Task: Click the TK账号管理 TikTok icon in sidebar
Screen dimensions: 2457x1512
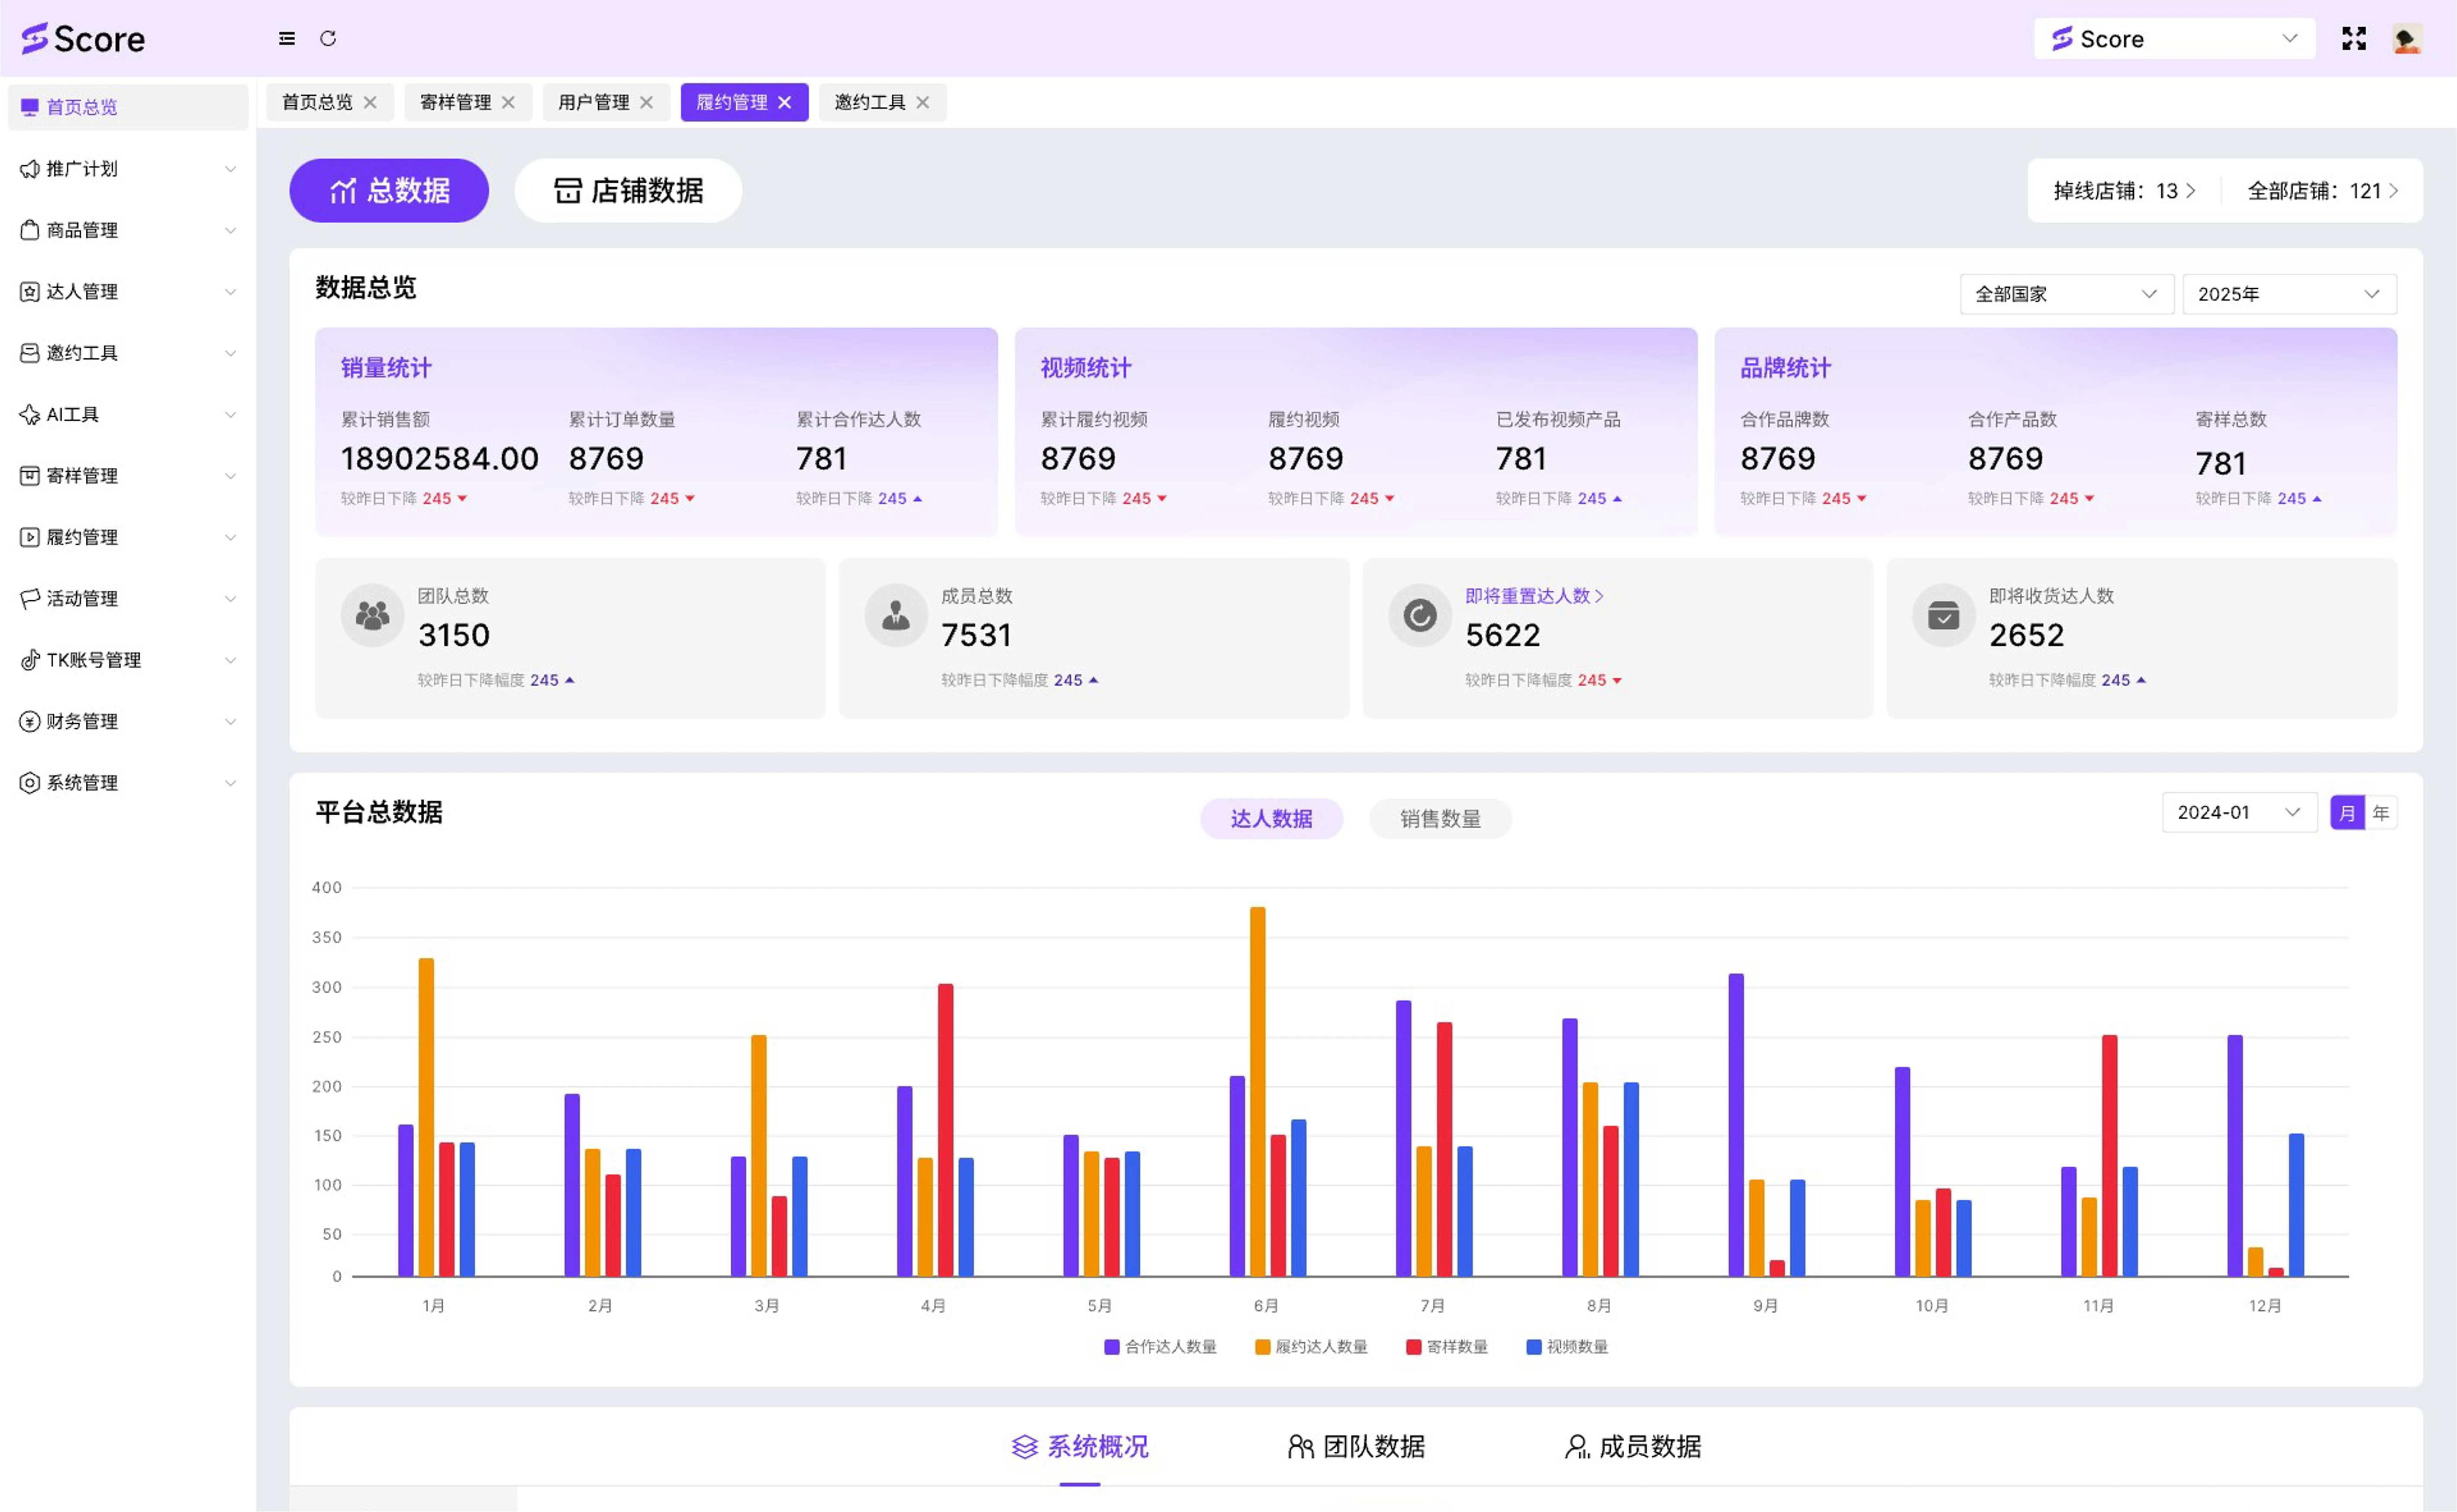Action: point(30,660)
